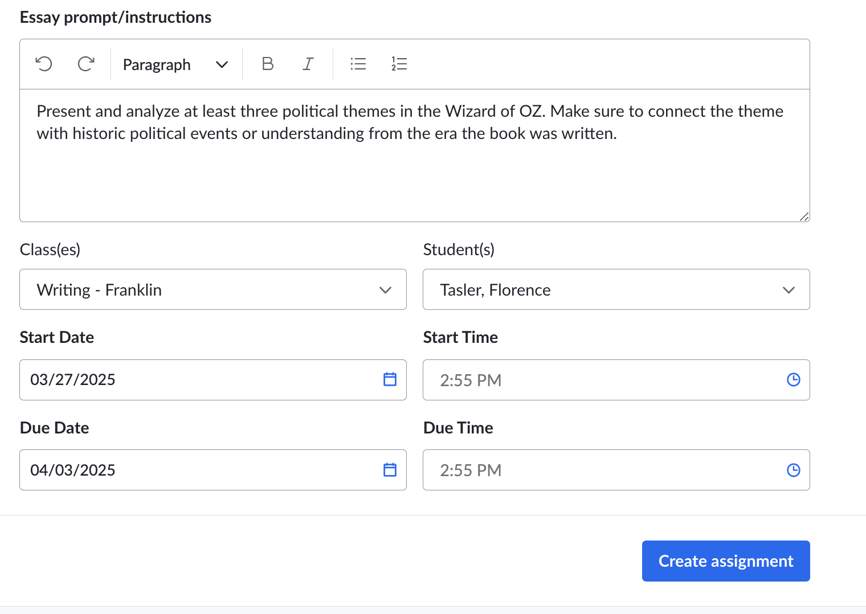Viewport: 866px width, 614px height.
Task: Click the Start Time clock icon
Action: (793, 380)
